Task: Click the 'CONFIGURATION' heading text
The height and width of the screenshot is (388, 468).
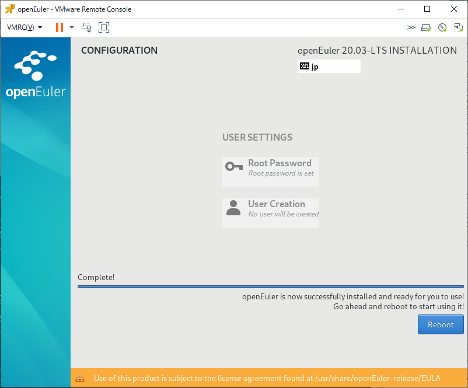Action: tap(120, 50)
